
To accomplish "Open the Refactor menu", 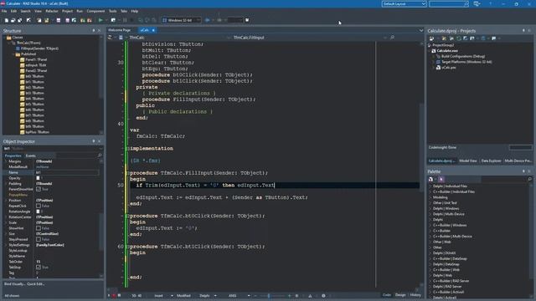I will (52, 11).
